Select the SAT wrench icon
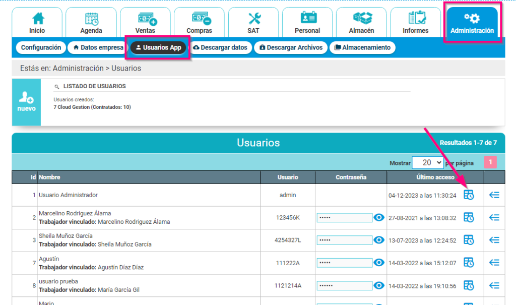 253,19
